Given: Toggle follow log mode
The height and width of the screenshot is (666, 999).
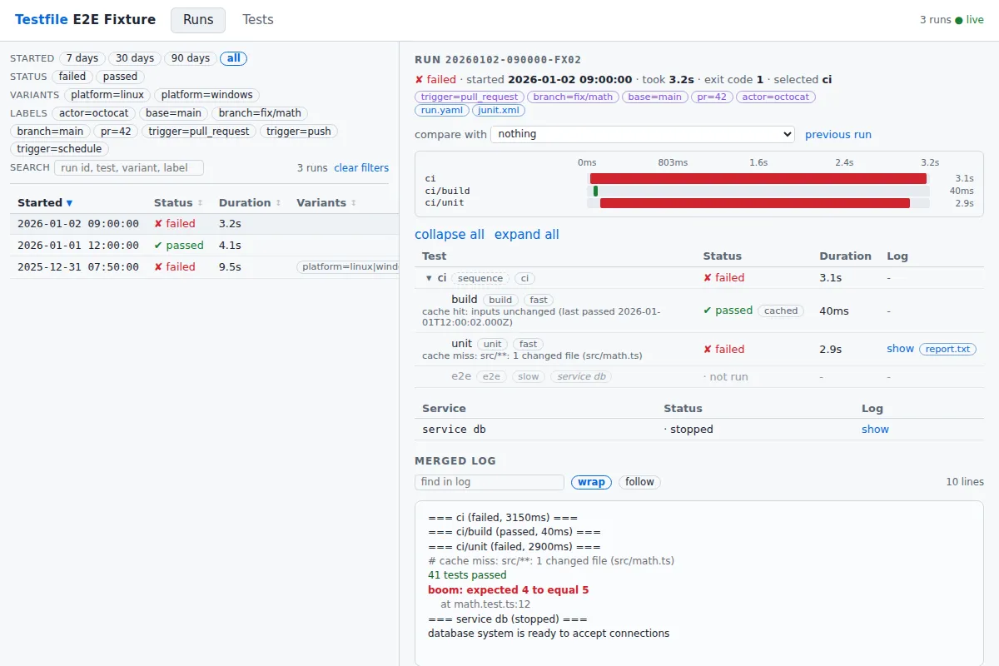Looking at the screenshot, I should [x=639, y=482].
